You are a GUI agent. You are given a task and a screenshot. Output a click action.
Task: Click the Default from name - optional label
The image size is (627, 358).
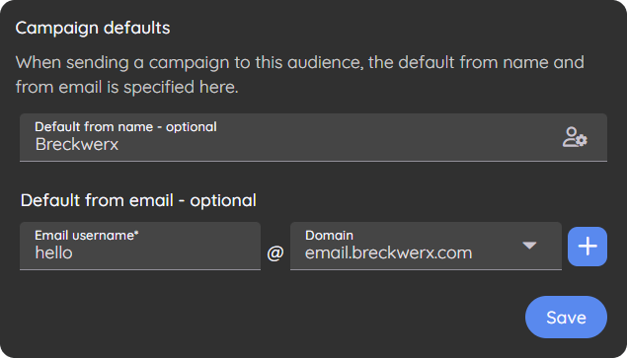(125, 126)
